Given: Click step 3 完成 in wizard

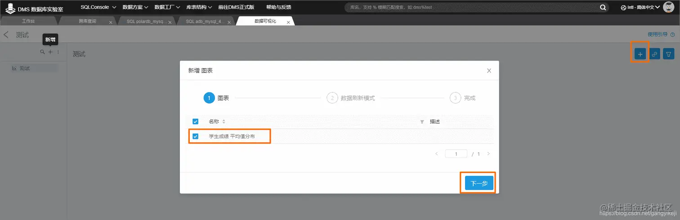Looking at the screenshot, I should 463,98.
